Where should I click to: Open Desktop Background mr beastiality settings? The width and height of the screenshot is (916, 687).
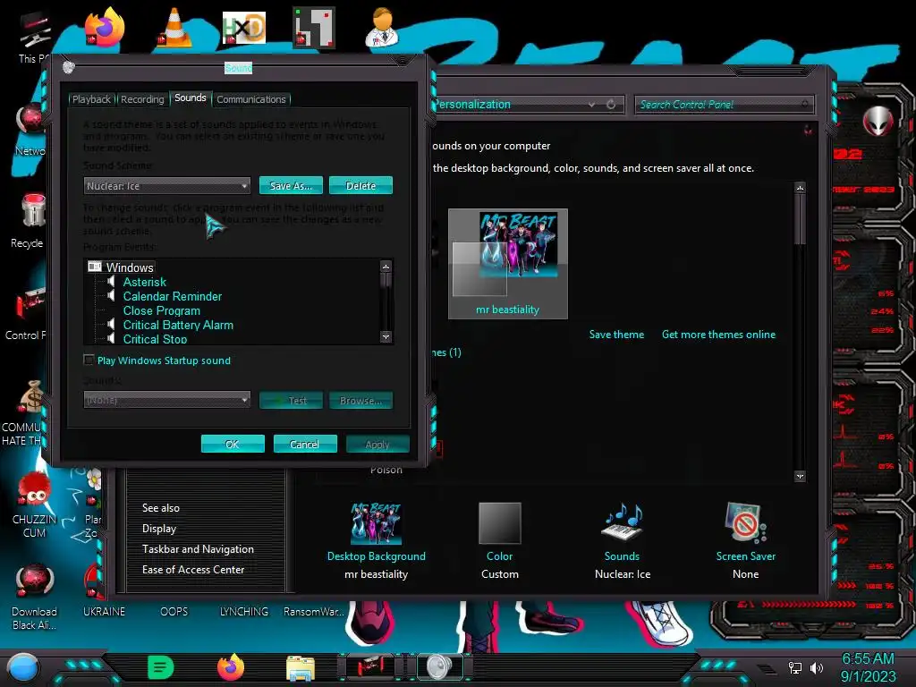(377, 540)
